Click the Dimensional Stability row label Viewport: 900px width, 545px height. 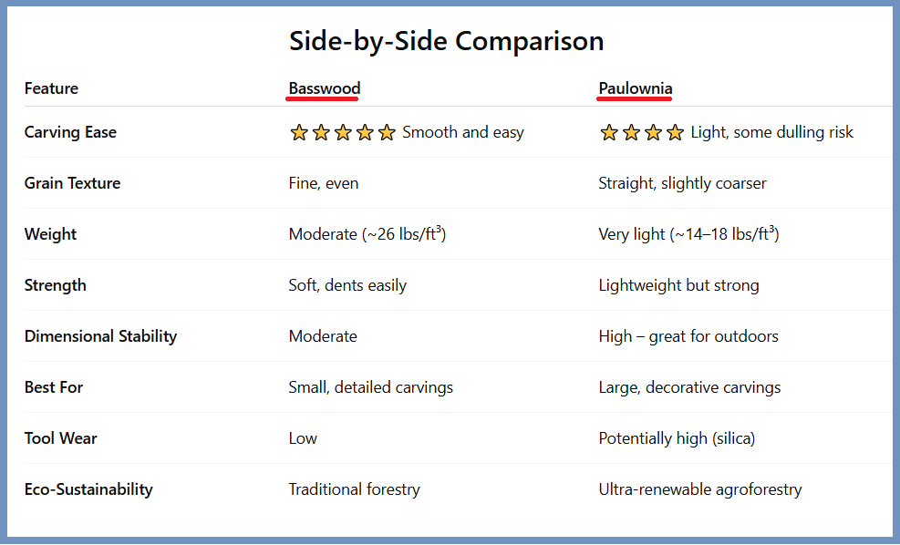[x=100, y=336]
